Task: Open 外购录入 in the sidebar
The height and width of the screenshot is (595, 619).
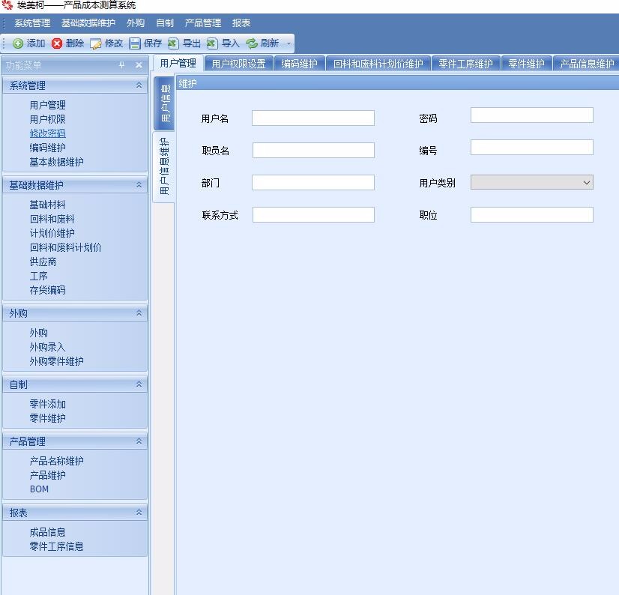Action: pyautogui.click(x=47, y=347)
